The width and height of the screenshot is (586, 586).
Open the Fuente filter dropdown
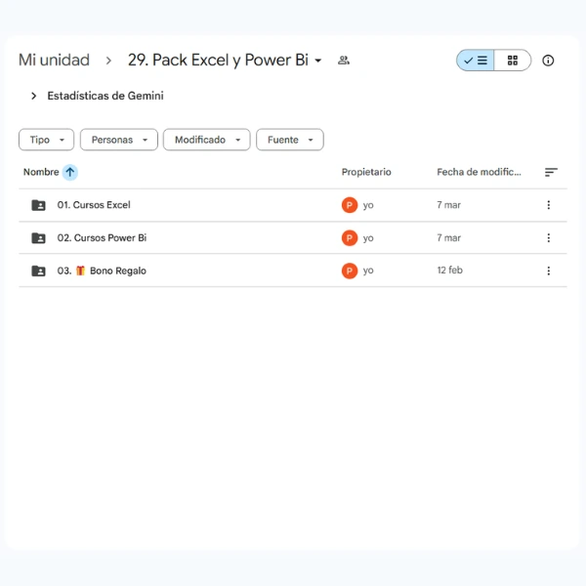290,140
